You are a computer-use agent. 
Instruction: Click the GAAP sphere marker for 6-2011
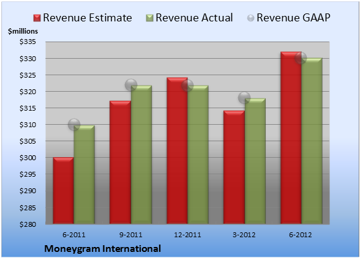point(74,125)
